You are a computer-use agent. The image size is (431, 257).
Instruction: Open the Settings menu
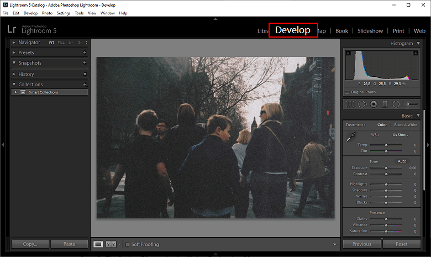(x=64, y=13)
